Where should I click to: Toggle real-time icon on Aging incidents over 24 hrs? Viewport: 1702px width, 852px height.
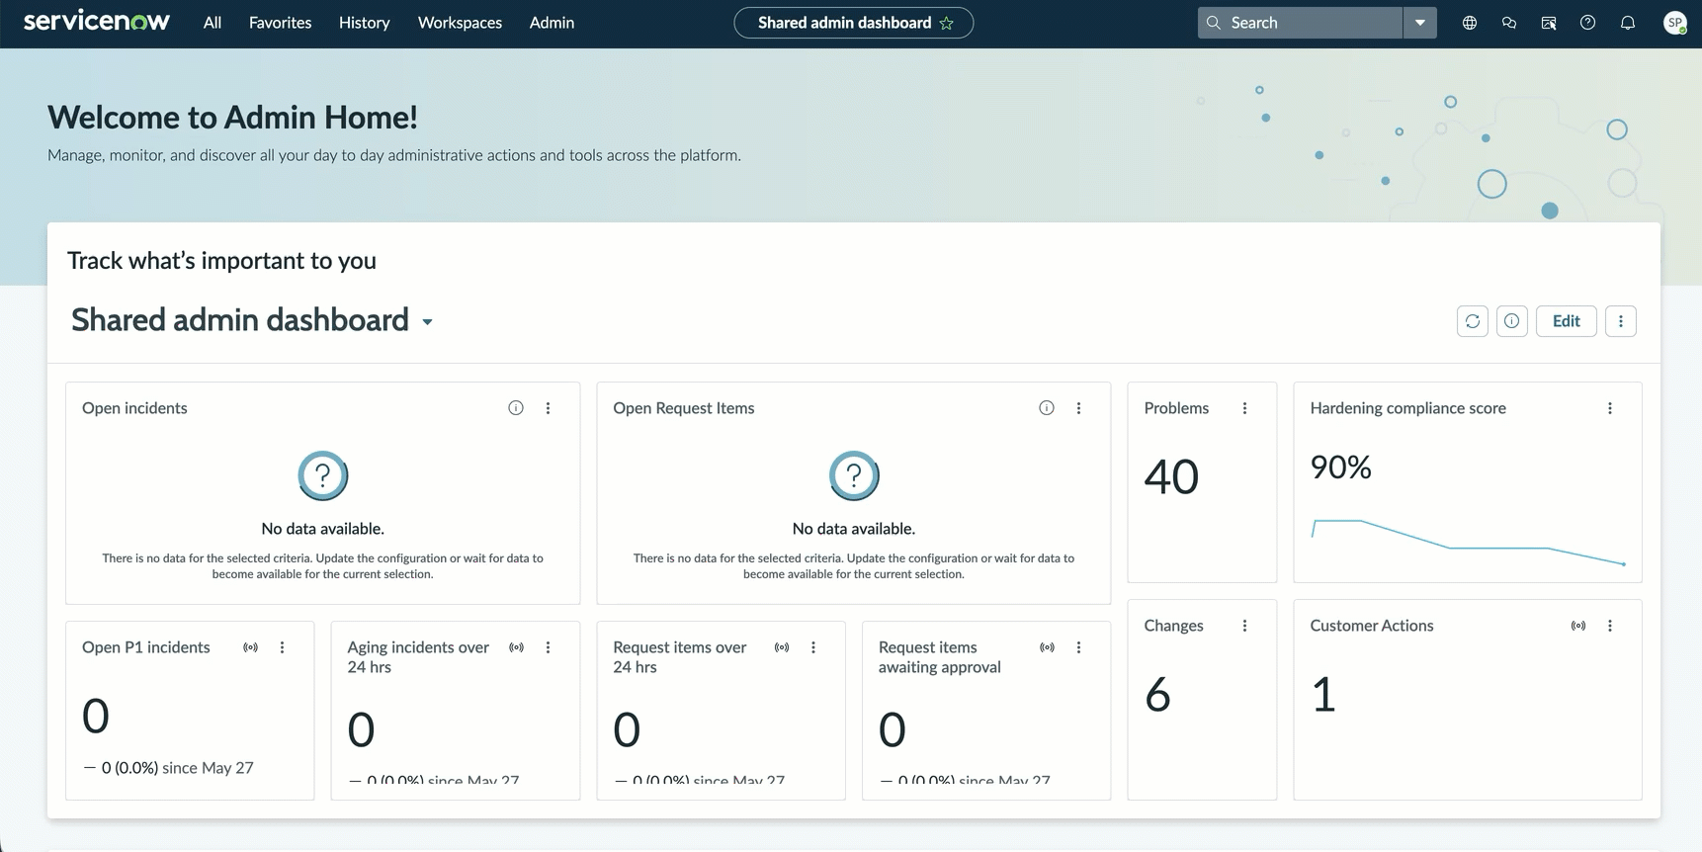pos(517,647)
